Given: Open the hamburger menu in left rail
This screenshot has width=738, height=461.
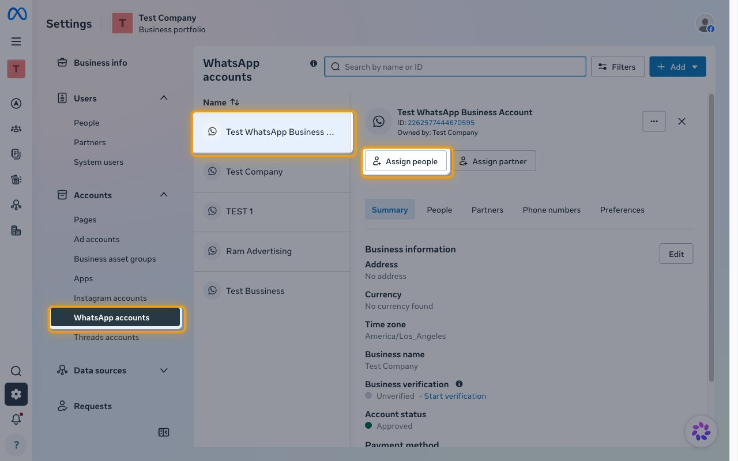Looking at the screenshot, I should 16,41.
